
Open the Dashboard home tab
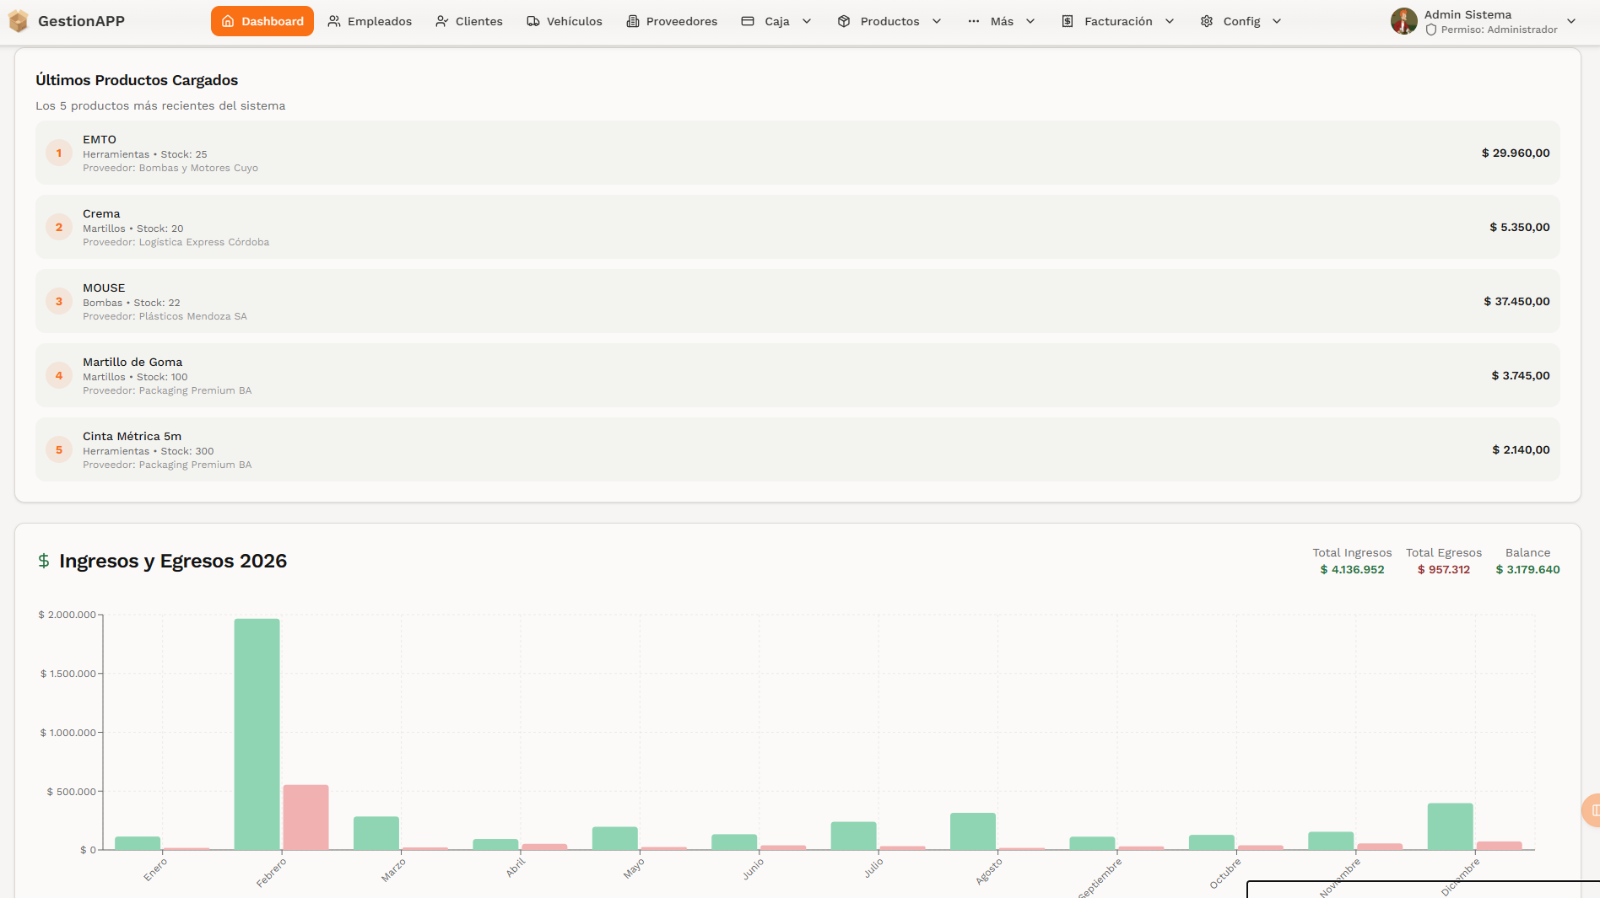[262, 21]
